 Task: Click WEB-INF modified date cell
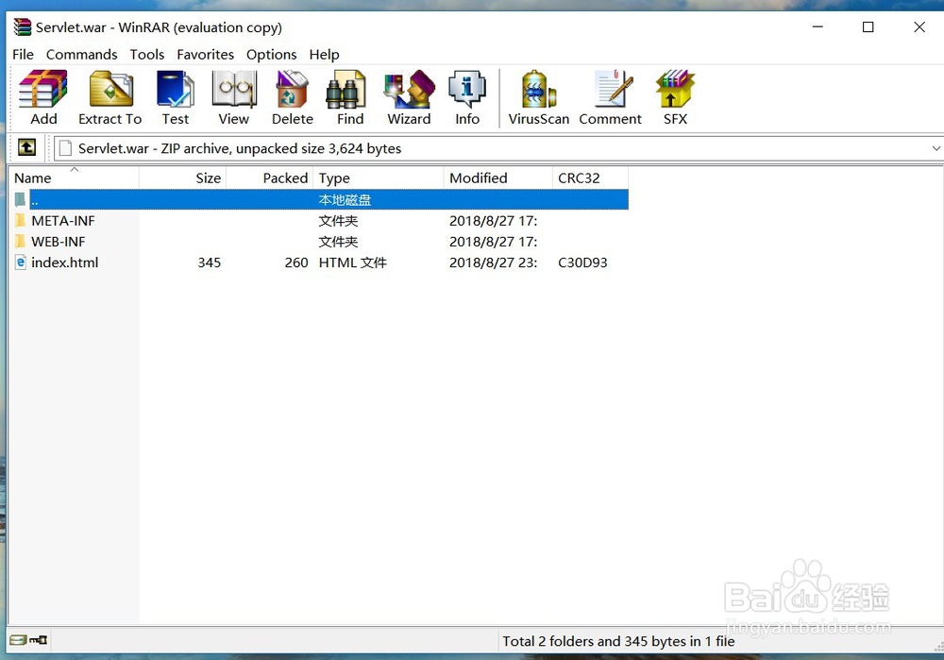(493, 242)
